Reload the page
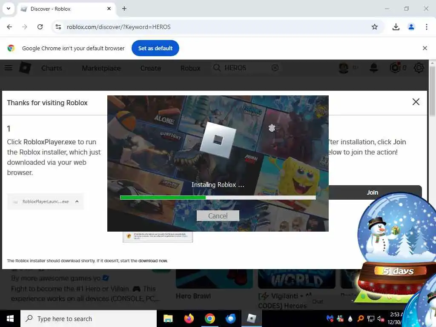Image resolution: width=436 pixels, height=327 pixels. click(x=40, y=27)
